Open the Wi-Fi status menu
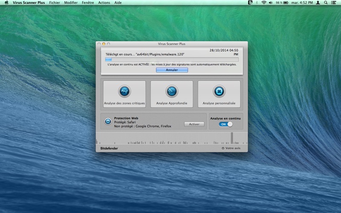 tap(264, 3)
